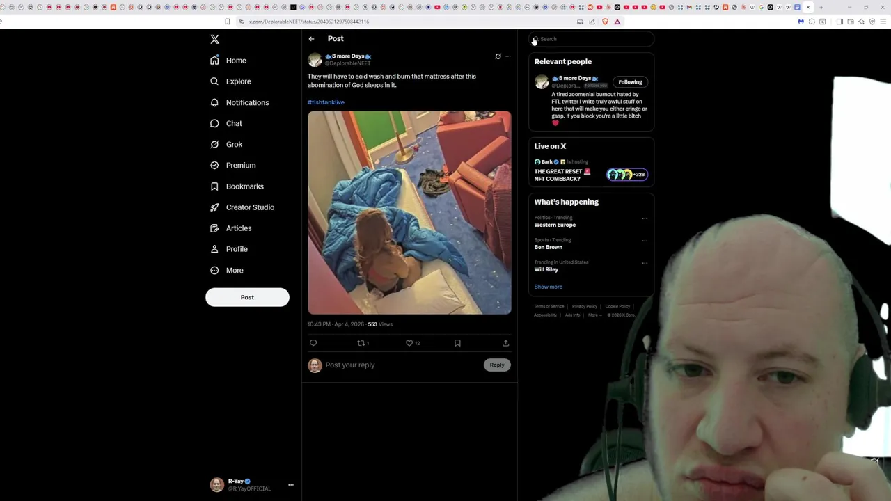Click the site settings icon in address bar

coord(242,22)
